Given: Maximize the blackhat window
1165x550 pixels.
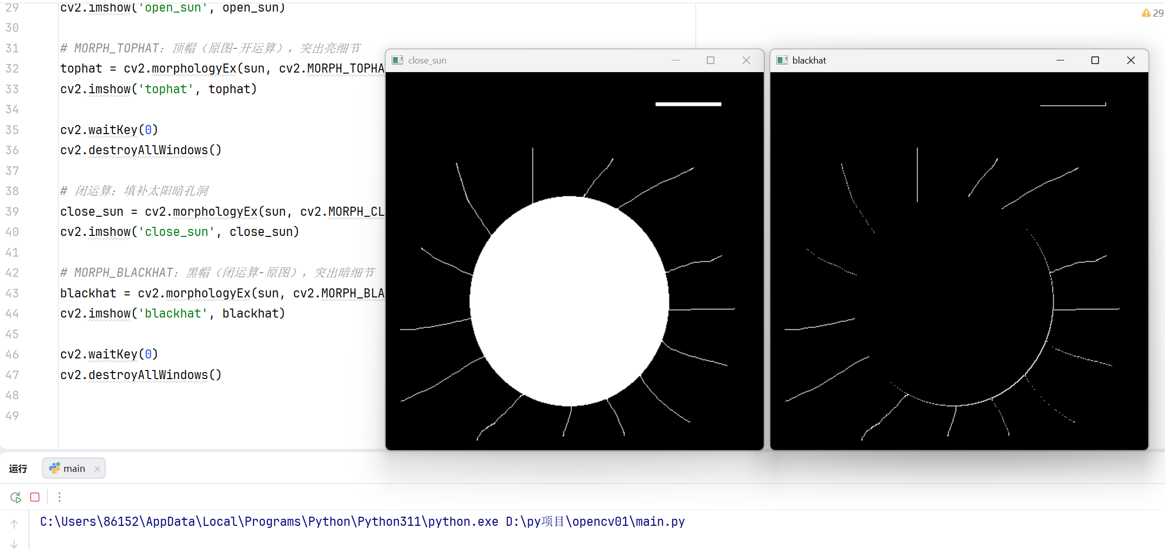Looking at the screenshot, I should pyautogui.click(x=1095, y=60).
